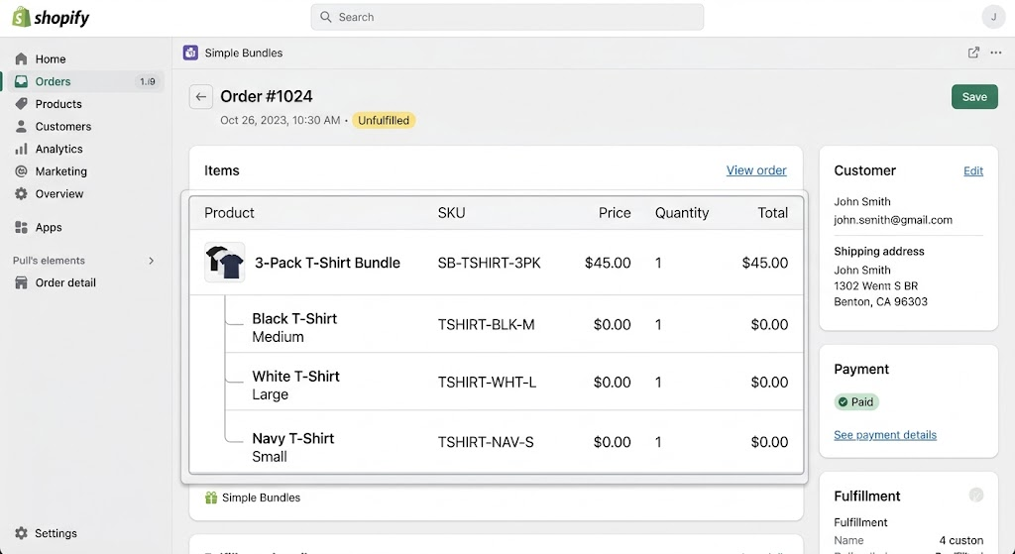
Task: Click the Simple Bundles gift icon
Action: point(211,498)
